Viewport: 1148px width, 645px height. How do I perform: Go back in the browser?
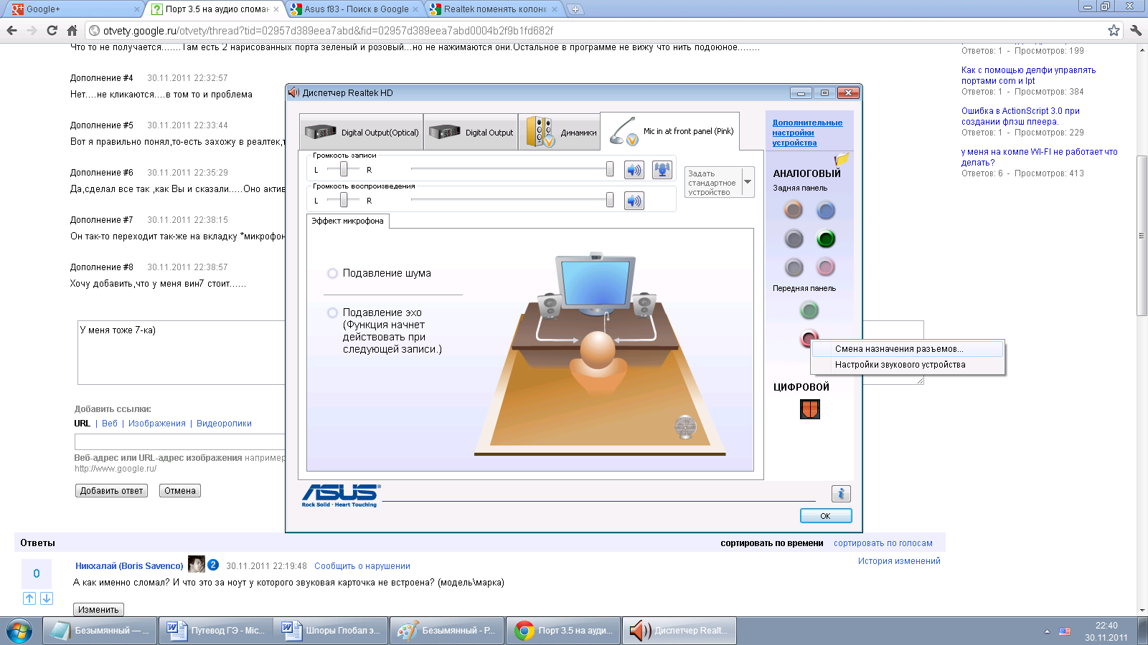[x=11, y=30]
